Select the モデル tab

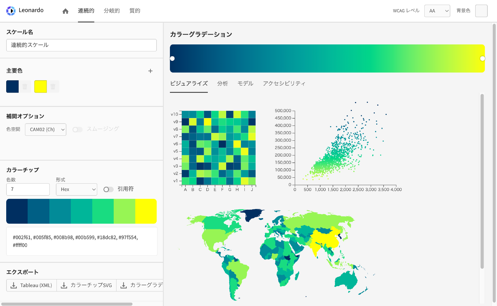tap(245, 83)
